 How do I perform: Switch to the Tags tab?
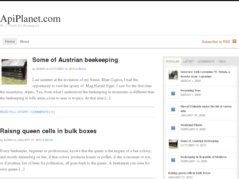click(222, 61)
